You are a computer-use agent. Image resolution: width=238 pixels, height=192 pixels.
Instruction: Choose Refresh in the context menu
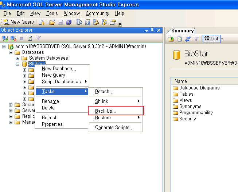(62, 118)
